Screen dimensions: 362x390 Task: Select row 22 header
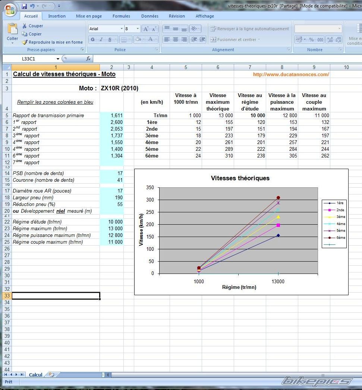pyautogui.click(x=7, y=222)
